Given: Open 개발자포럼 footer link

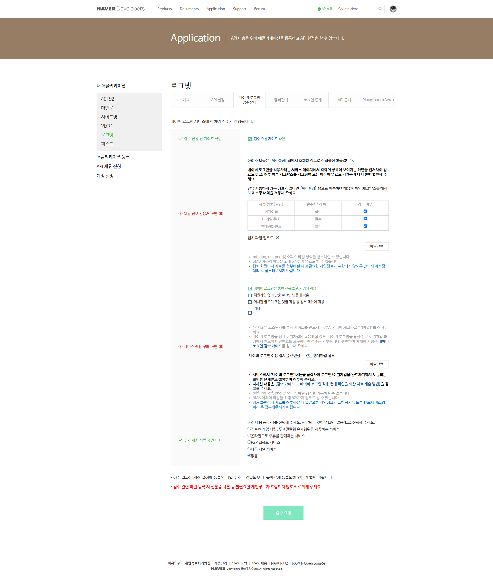Looking at the screenshot, I should pos(239,563).
